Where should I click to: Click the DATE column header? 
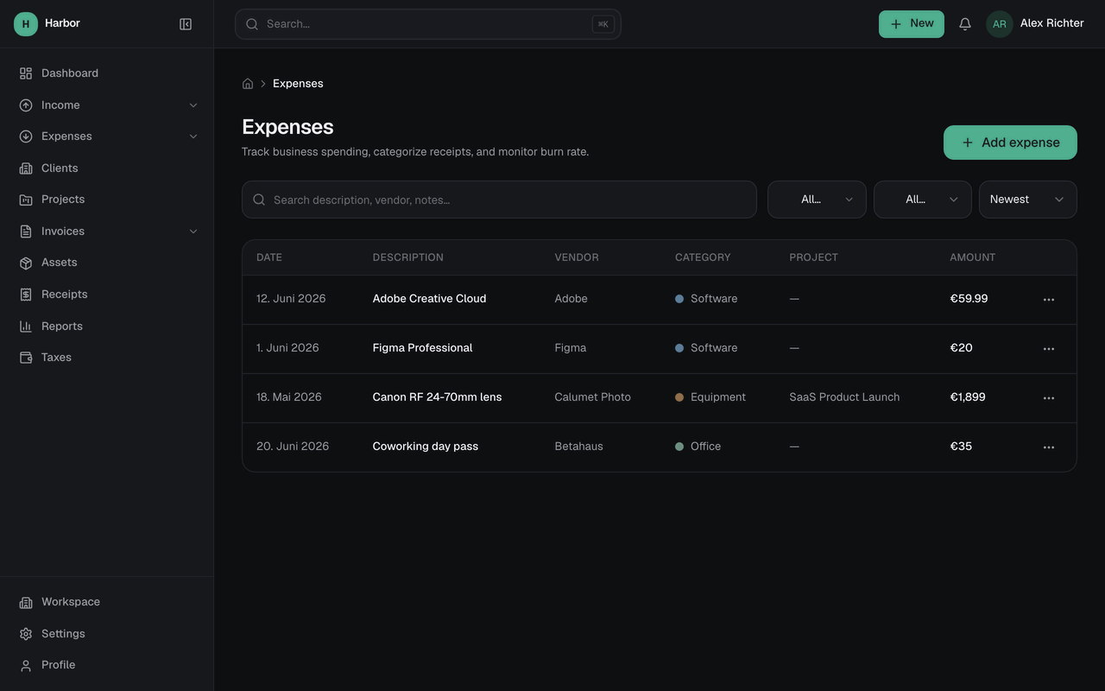tap(269, 257)
